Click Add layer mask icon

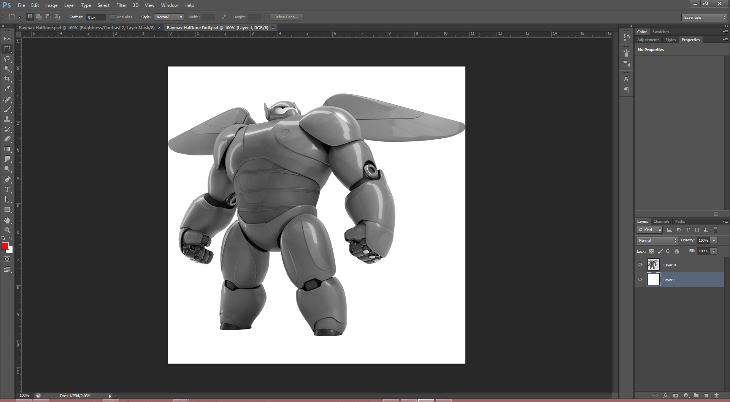(x=676, y=396)
